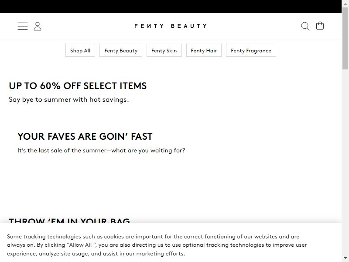Screen dimensions: 349x262
Task: Click the cookie tracking notice text
Action: (x=157, y=245)
